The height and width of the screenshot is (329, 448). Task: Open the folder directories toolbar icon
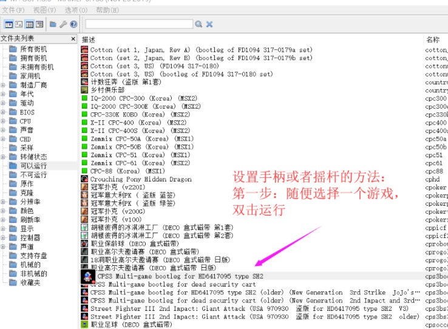tap(53, 24)
